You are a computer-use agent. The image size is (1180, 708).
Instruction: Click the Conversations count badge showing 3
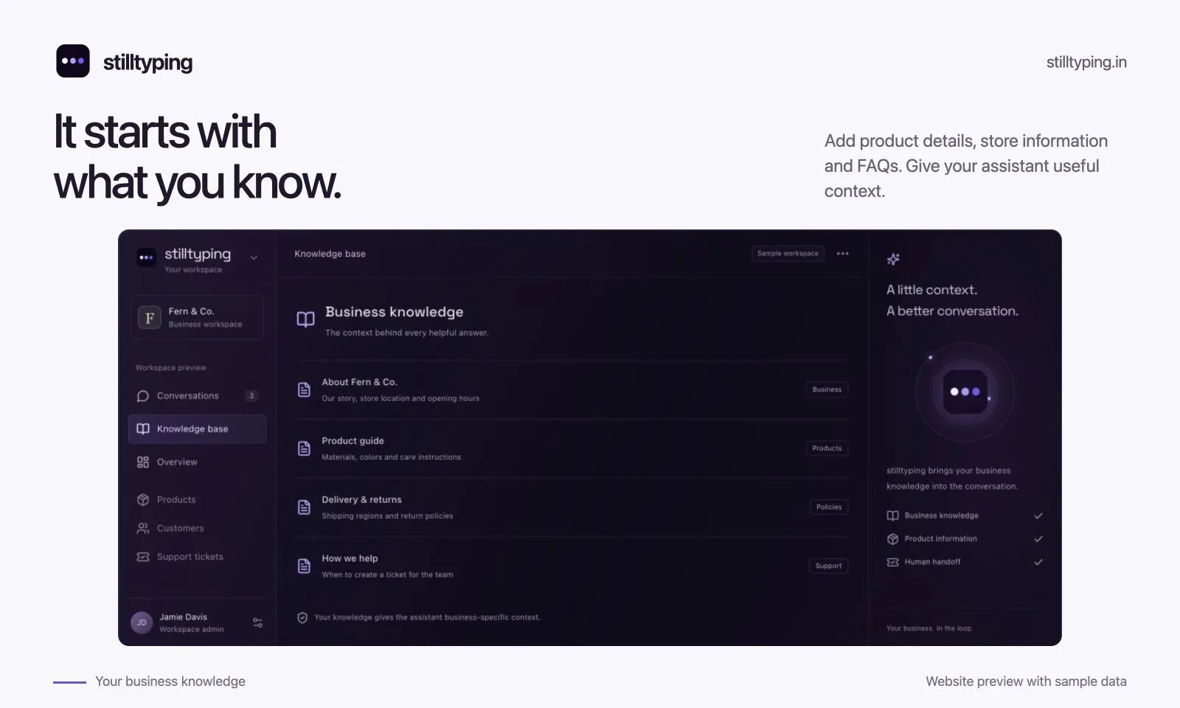[251, 396]
